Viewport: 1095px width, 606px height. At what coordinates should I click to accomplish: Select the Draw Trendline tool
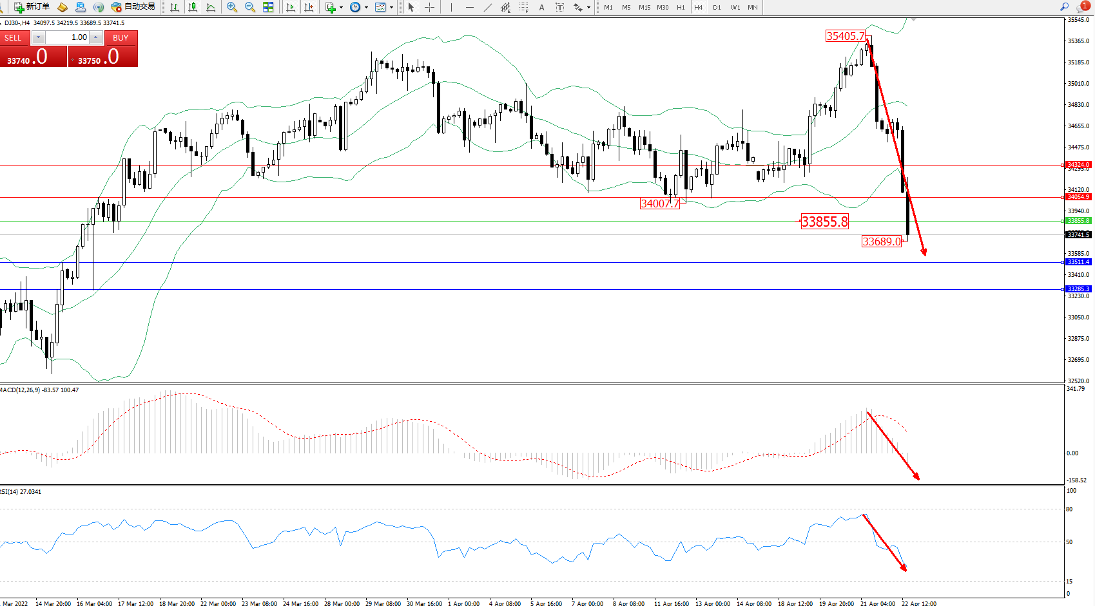pos(488,7)
